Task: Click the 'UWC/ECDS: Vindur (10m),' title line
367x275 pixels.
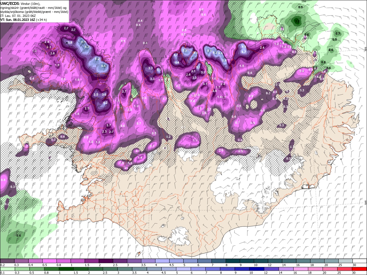Action: [20, 3]
